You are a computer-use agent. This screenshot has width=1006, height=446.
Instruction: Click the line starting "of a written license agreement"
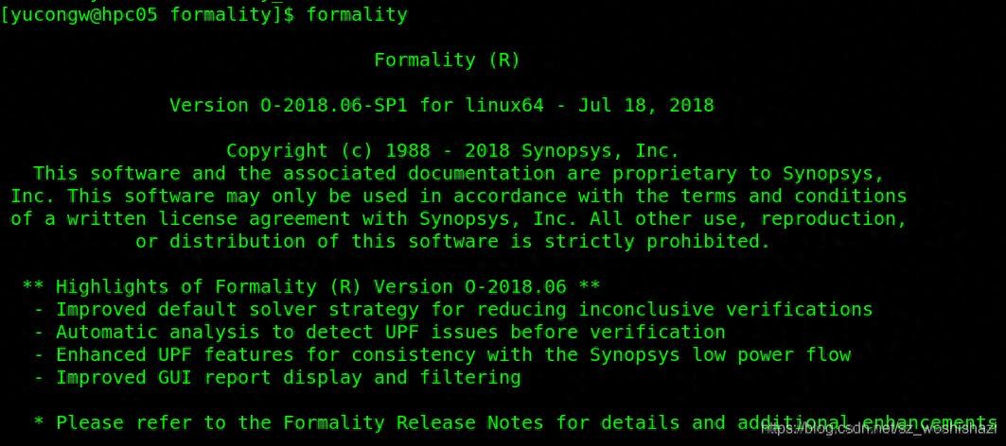(459, 219)
